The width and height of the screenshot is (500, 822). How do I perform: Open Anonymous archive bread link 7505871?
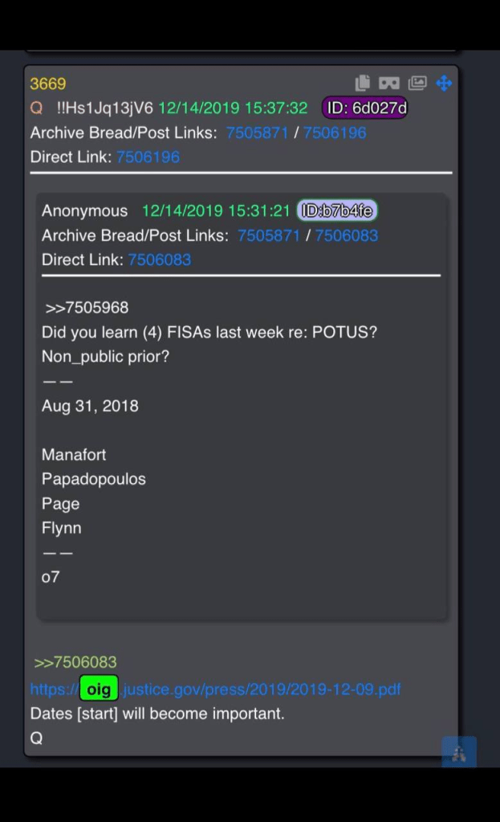269,235
